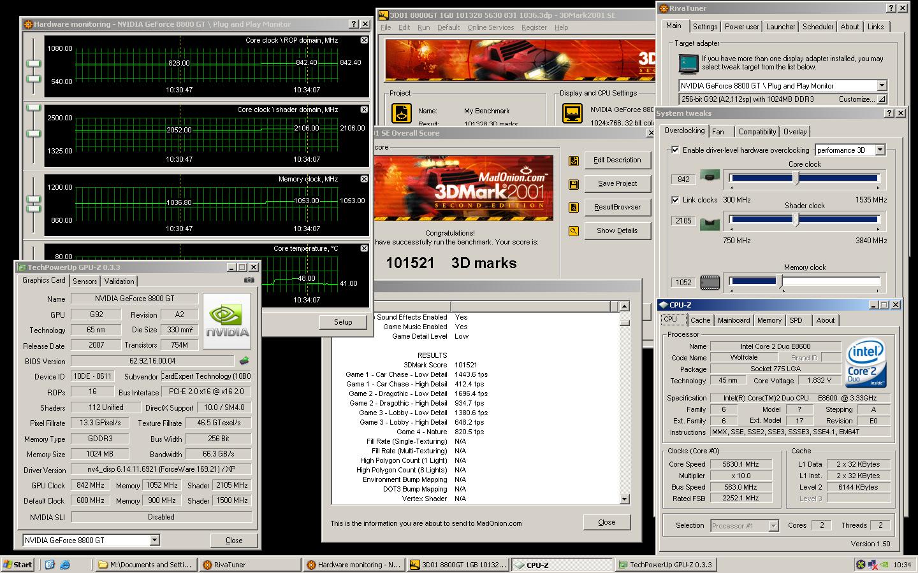Click the Memory clock slider handle
Image resolution: width=918 pixels, height=573 pixels.
coord(779,281)
